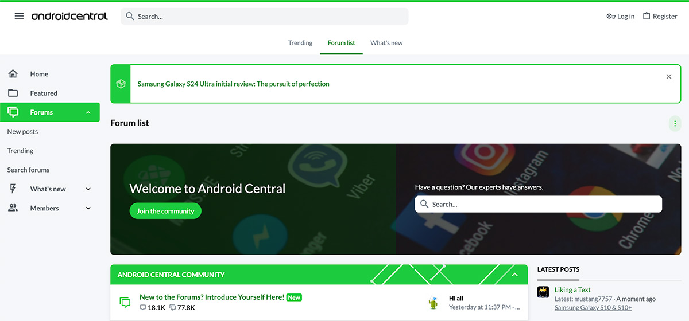Collapse the Forums sidebar section
This screenshot has width=689, height=321.
coord(88,112)
